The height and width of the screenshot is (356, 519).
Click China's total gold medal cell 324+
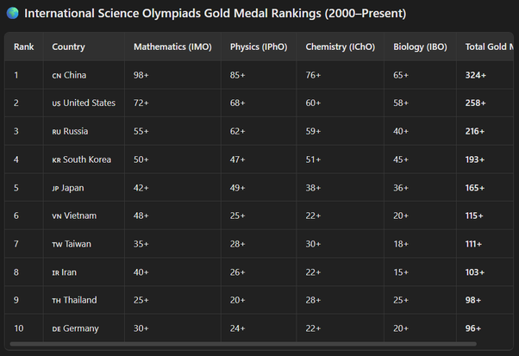pyautogui.click(x=476, y=76)
